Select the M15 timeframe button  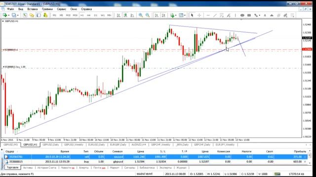point(68,15)
